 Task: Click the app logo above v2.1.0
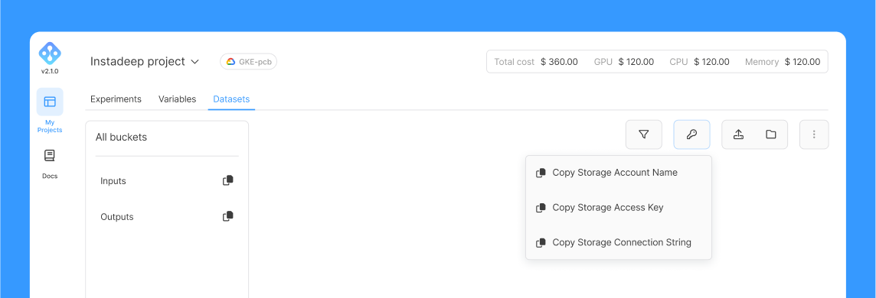point(50,53)
